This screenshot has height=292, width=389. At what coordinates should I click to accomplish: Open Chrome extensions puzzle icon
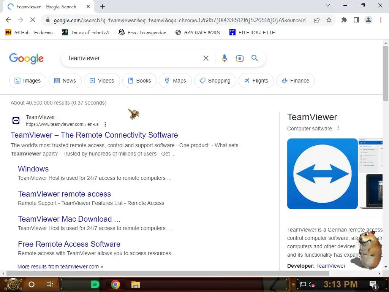(344, 20)
